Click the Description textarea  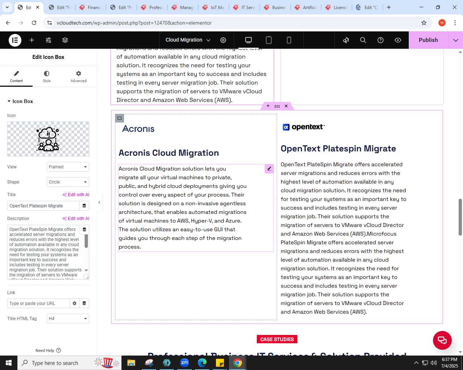45,252
